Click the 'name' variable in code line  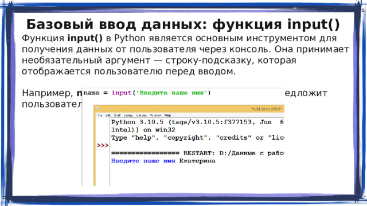[92, 93]
